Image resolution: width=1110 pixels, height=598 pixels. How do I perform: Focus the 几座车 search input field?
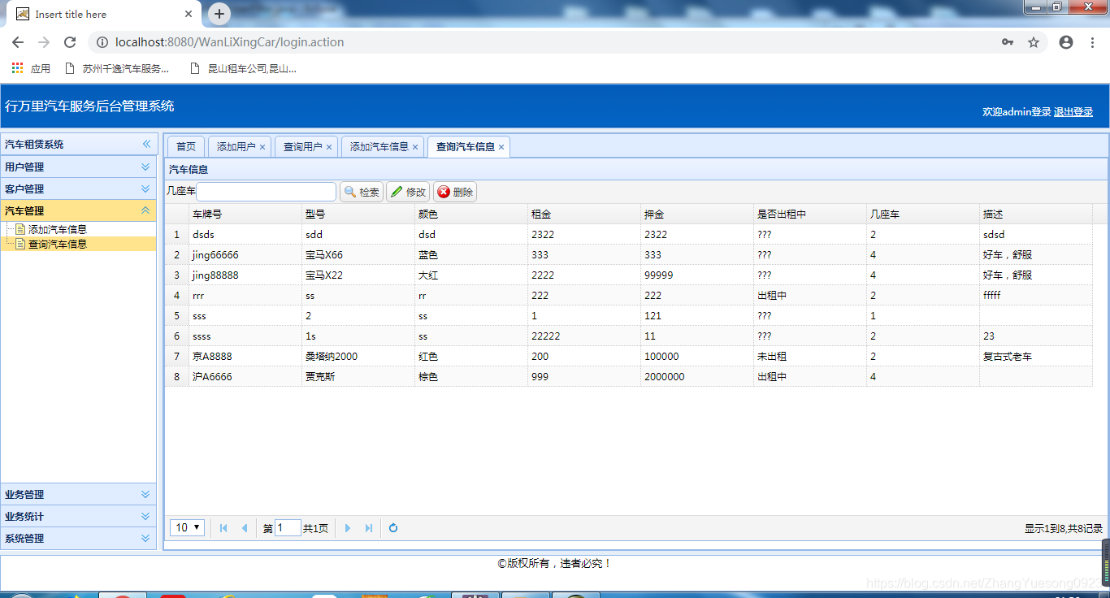pyautogui.click(x=266, y=192)
